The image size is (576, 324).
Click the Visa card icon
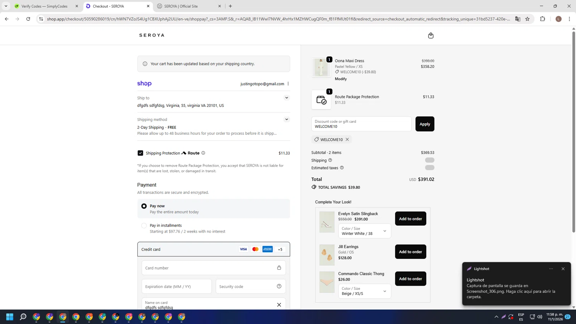pos(243,249)
